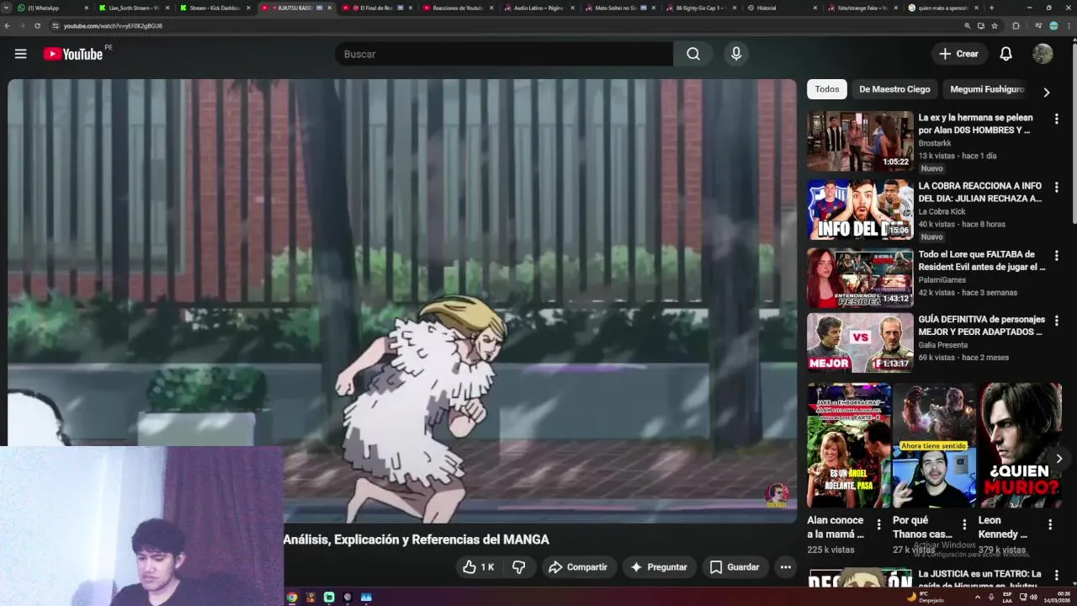
Task: Show next shorts with right chevron
Action: [1058, 459]
